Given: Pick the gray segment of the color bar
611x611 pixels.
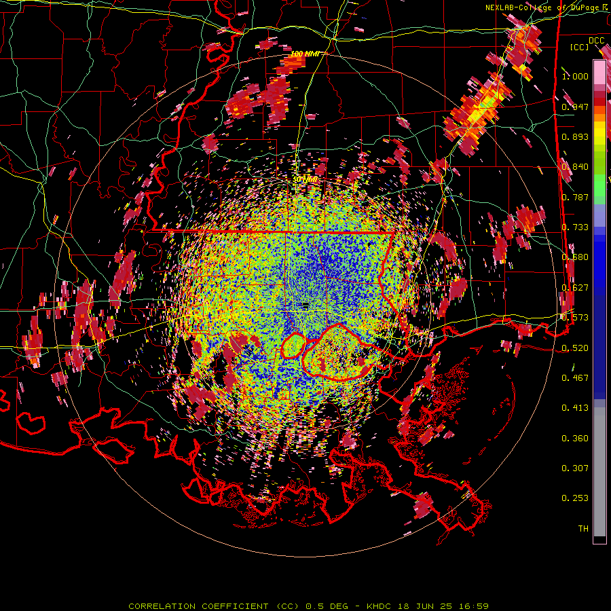Looking at the screenshot, I should (599, 472).
